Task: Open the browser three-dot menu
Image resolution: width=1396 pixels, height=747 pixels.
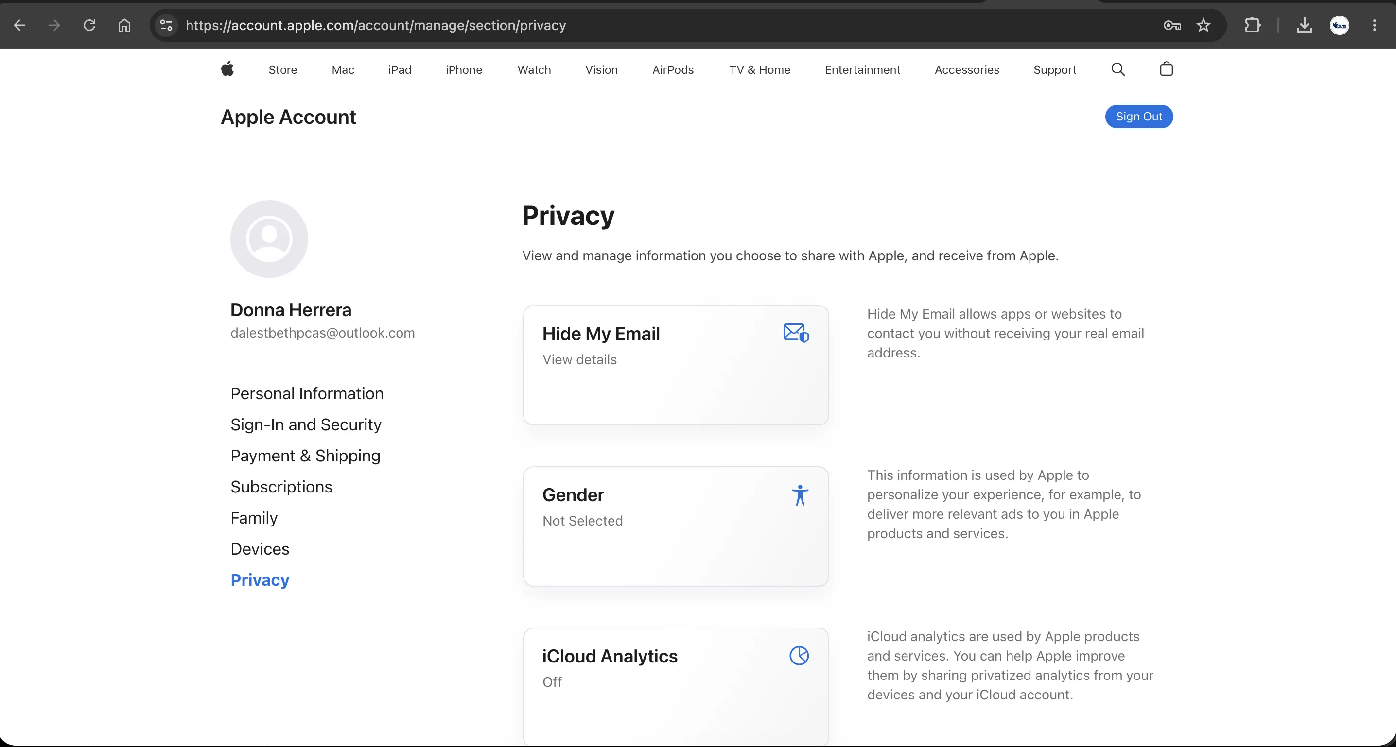Action: click(x=1374, y=25)
